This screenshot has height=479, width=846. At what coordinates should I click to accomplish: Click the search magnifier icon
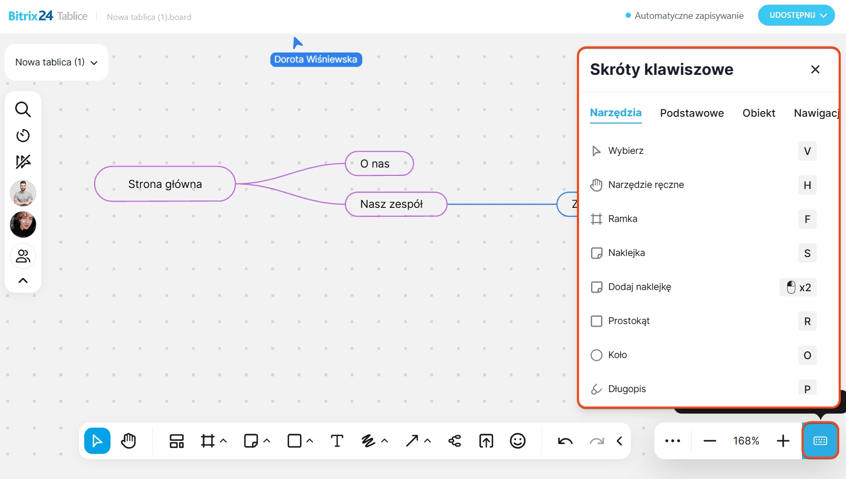coord(23,109)
